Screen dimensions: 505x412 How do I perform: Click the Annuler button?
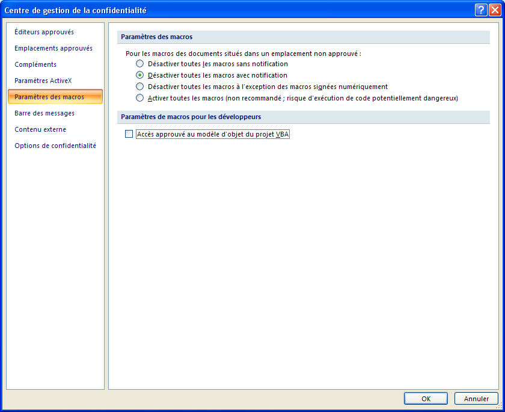[476, 398]
